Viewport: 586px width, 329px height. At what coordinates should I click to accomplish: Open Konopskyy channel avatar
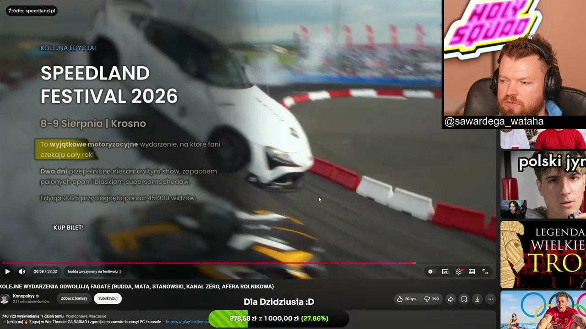point(5,299)
